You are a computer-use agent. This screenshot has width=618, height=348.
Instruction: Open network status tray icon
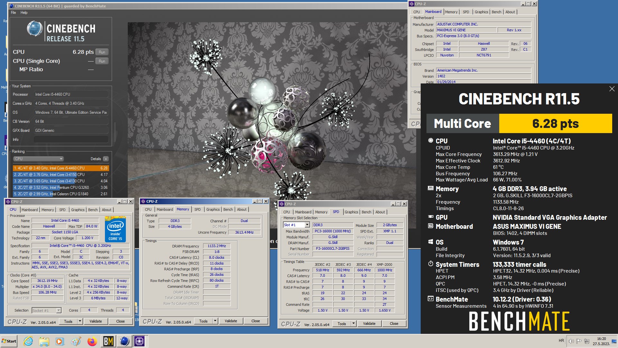586,341
